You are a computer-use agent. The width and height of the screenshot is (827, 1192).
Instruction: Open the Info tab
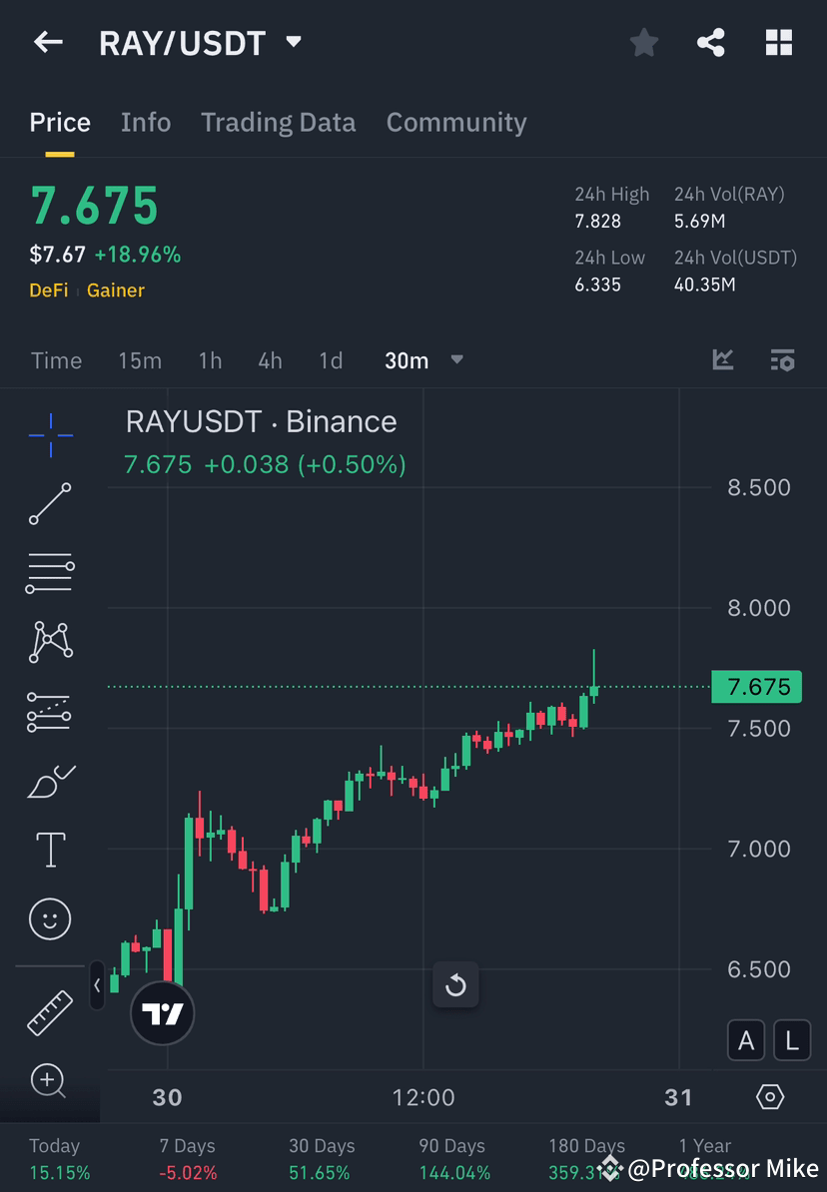(146, 122)
